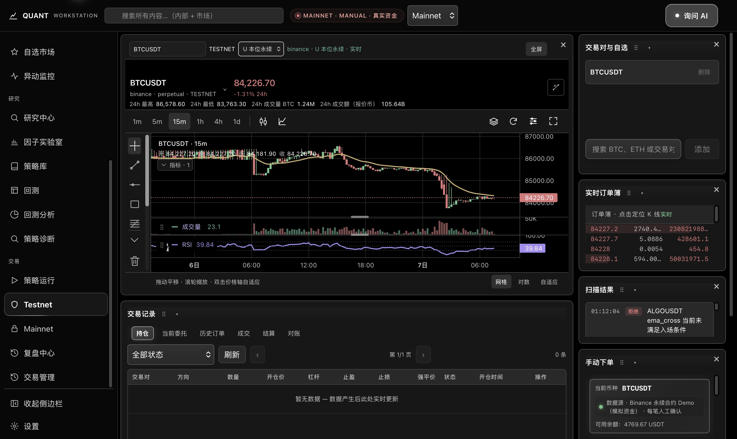Switch to the 成交 tab
737x439 pixels.
pyautogui.click(x=243, y=333)
